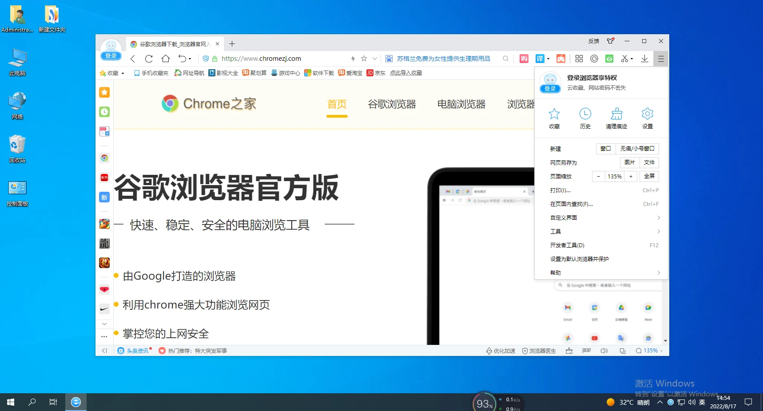Open the 收藏 favorites bar dropdown
Image resolution: width=763 pixels, height=411 pixels.
point(112,73)
